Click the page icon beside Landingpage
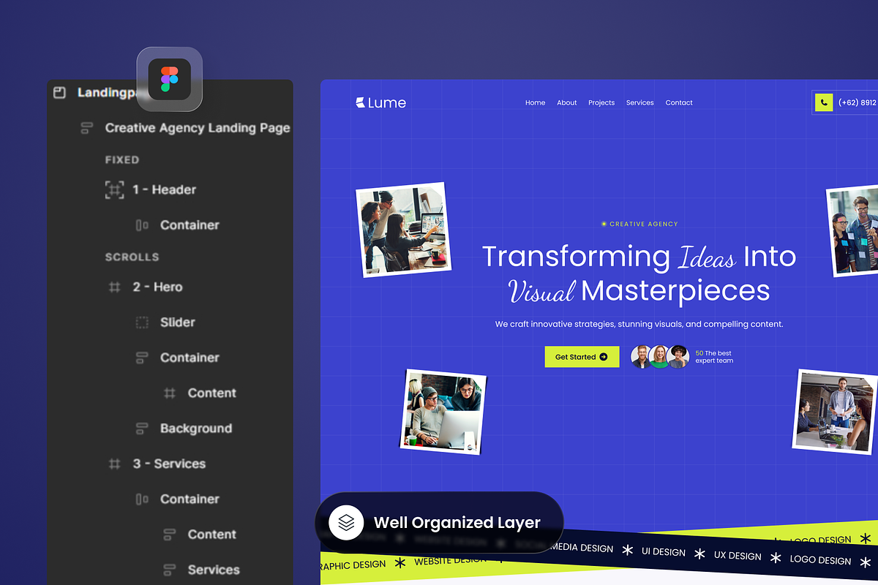 click(x=60, y=93)
